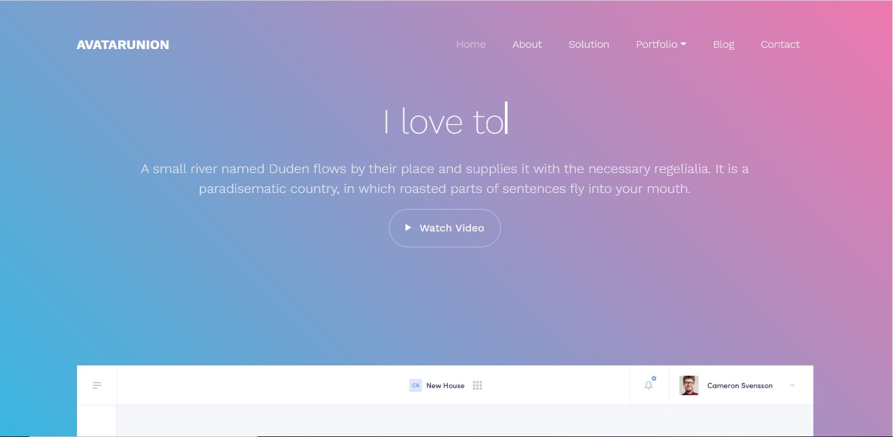Expand the user dropdown arrow
The height and width of the screenshot is (437, 893).
click(x=792, y=385)
